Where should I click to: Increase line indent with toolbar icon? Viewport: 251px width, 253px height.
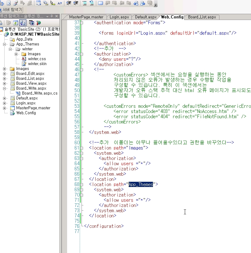[76, 3]
